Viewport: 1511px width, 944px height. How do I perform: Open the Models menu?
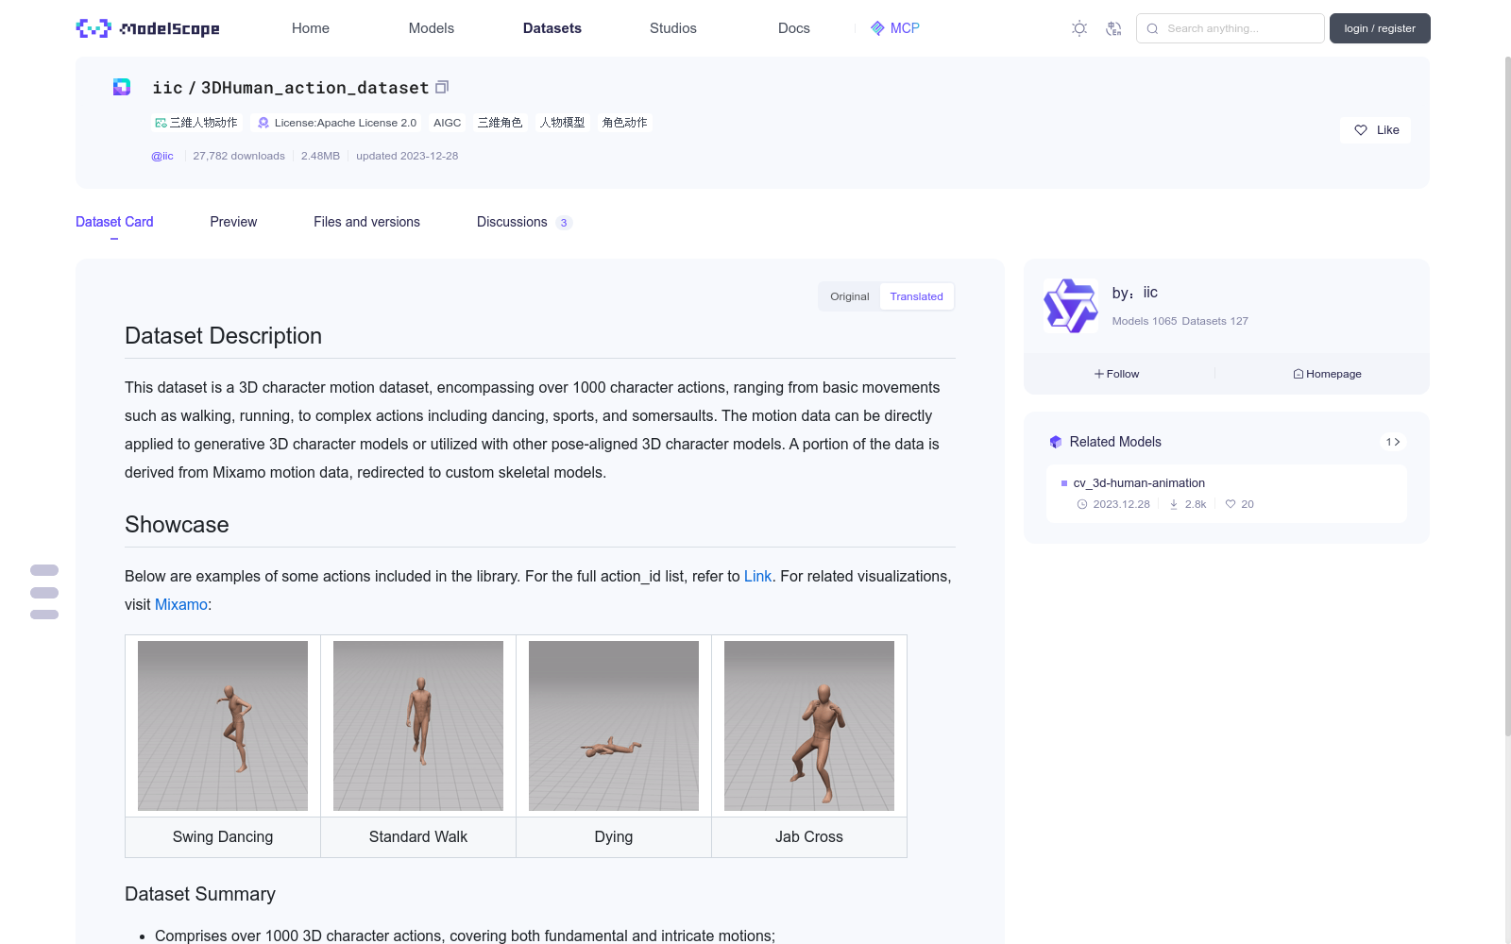point(432,28)
